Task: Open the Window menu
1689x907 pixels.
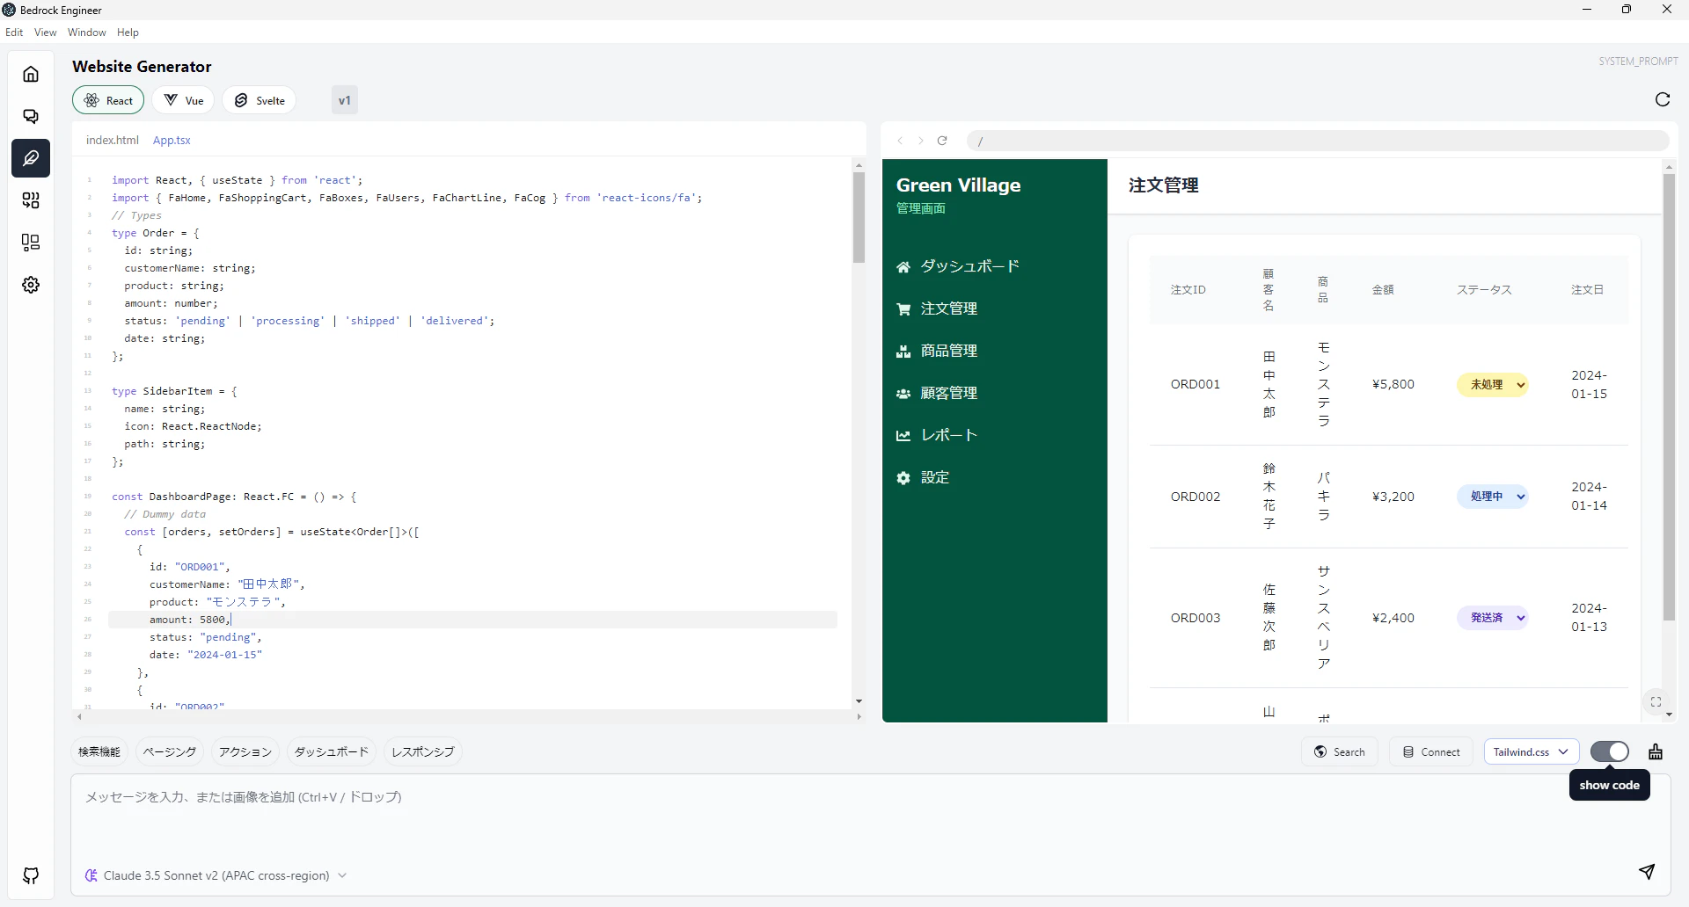Action: pyautogui.click(x=86, y=33)
